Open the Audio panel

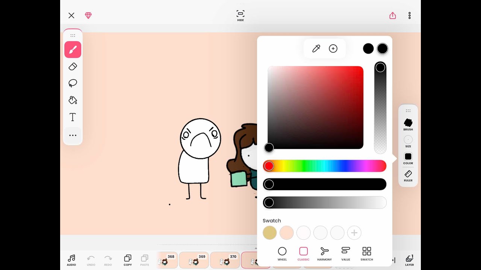point(71,260)
